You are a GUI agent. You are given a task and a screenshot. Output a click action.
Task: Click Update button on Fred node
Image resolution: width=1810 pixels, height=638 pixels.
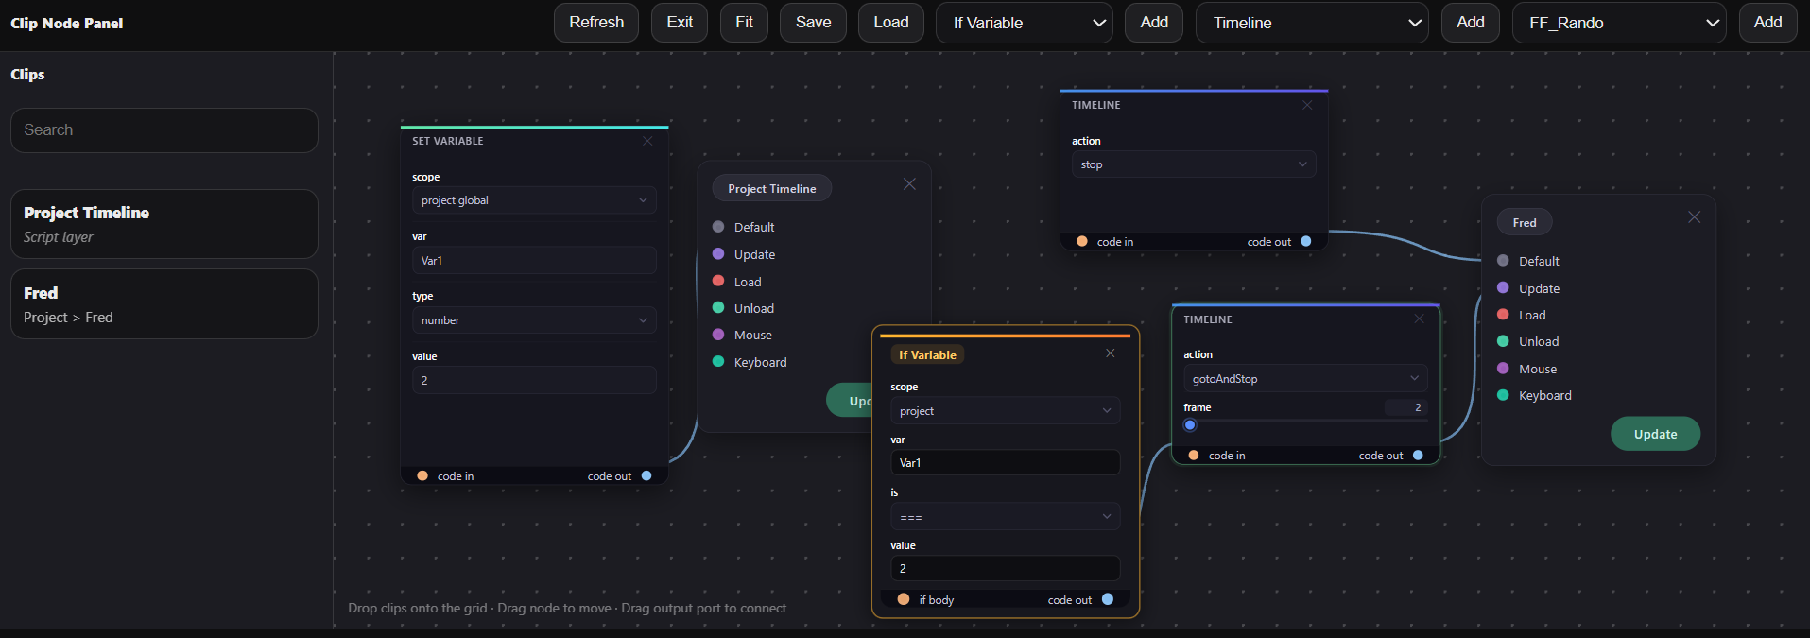(1655, 434)
